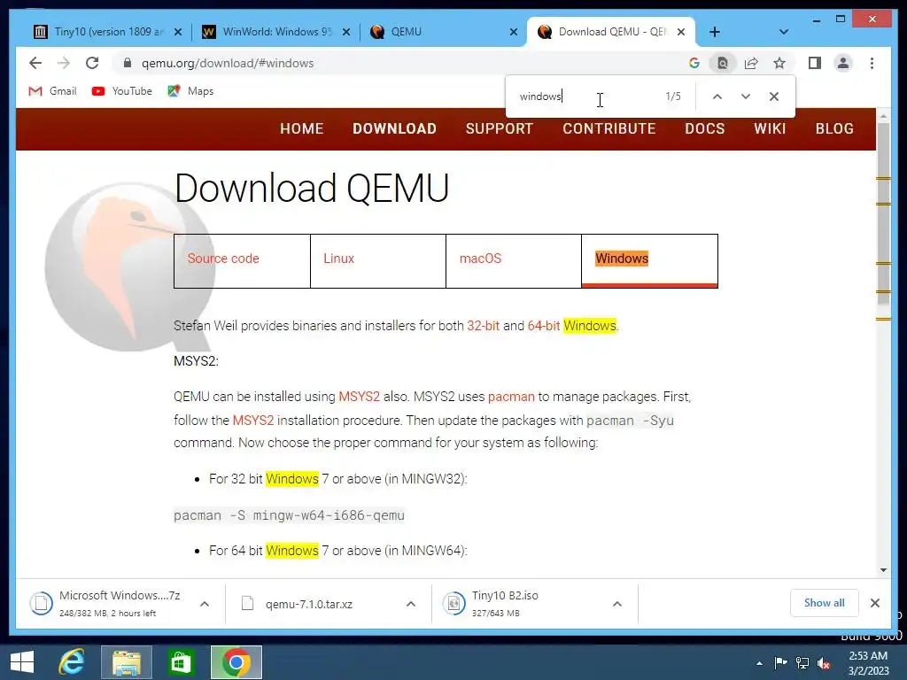Open MSYS2 installation procedure link

coord(252,421)
